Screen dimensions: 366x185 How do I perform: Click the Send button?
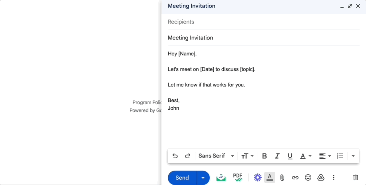pyautogui.click(x=182, y=178)
